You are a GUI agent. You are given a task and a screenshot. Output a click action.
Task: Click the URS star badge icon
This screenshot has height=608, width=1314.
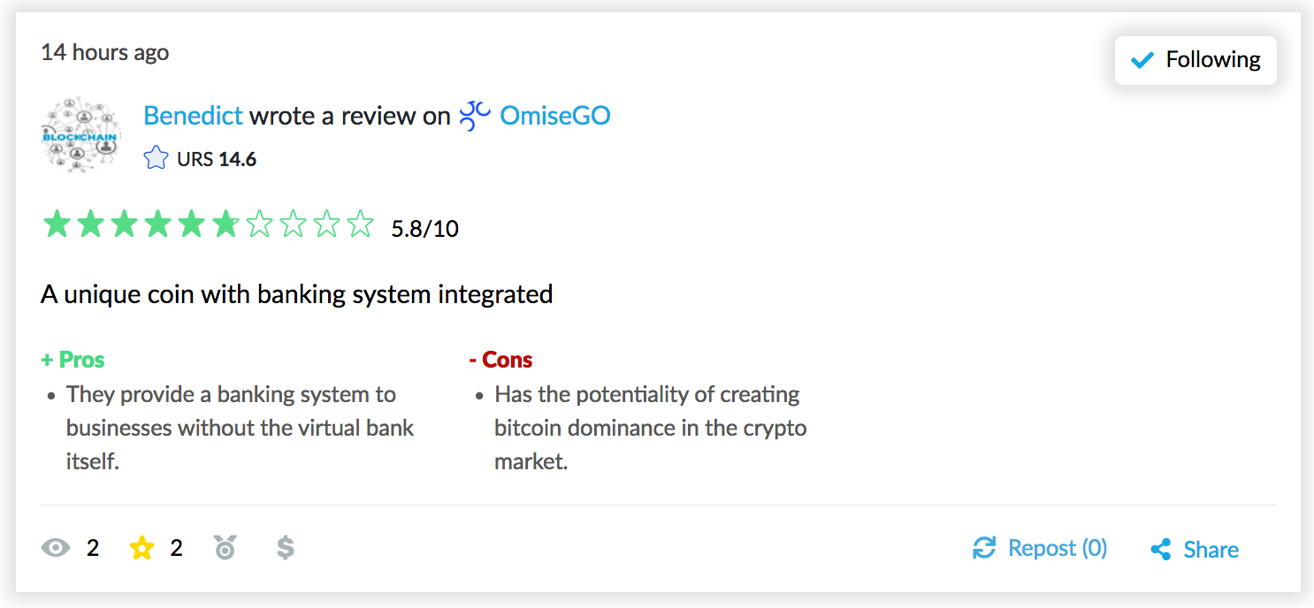coord(156,159)
